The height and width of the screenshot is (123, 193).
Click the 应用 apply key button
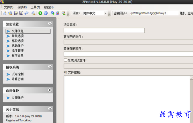pyautogui.click(x=190, y=13)
